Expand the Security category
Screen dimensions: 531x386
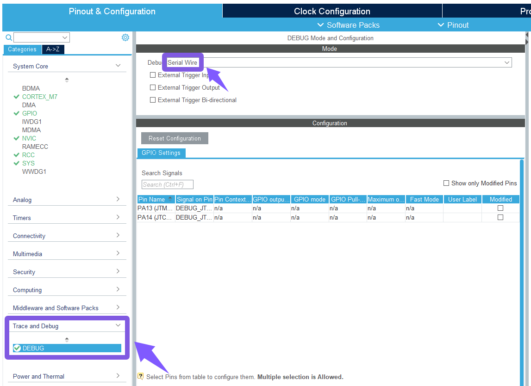[x=118, y=271]
